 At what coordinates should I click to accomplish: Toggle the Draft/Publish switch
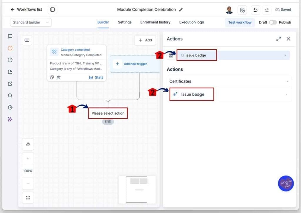272,22
